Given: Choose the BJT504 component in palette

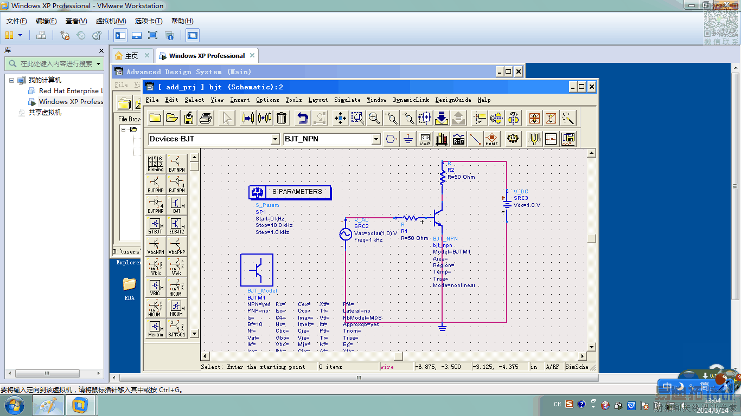Looking at the screenshot, I should click(x=177, y=329).
